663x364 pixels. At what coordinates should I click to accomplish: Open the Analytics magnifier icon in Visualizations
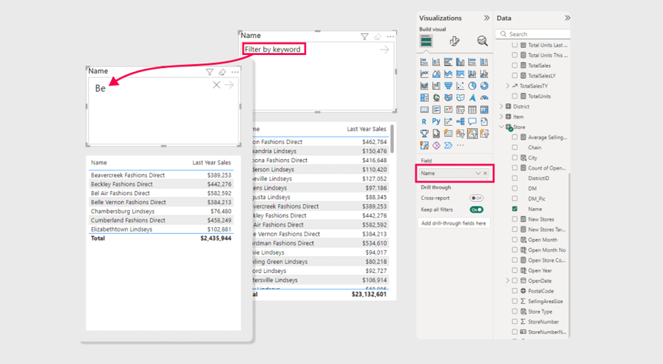coord(482,41)
